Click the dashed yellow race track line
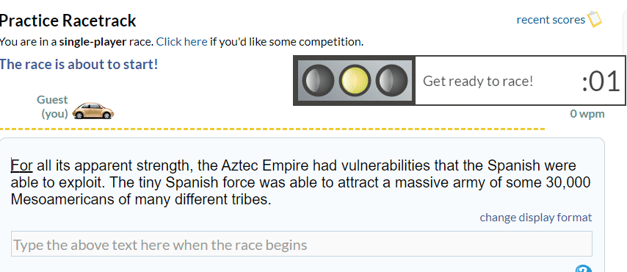Screen dimensions: 627x272 click(272, 129)
